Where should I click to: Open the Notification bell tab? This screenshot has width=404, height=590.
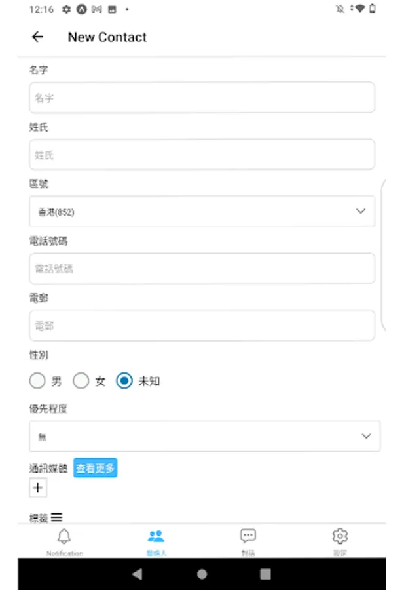64,541
